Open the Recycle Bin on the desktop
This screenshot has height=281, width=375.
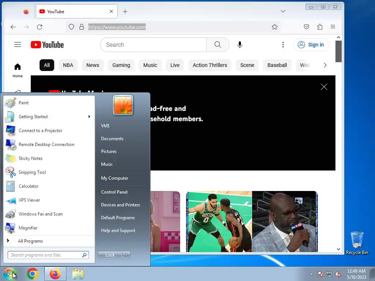pyautogui.click(x=357, y=243)
